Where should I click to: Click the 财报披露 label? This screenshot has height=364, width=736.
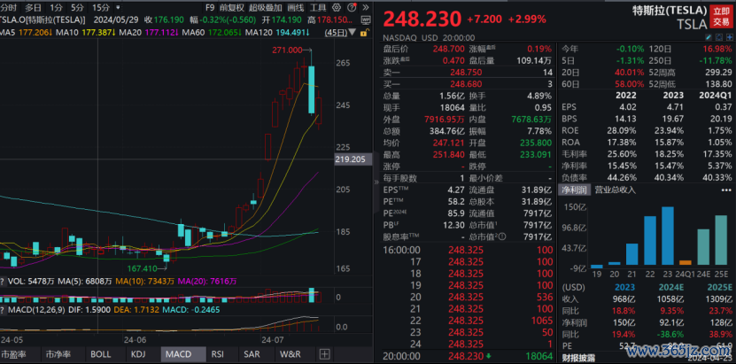(x=578, y=359)
